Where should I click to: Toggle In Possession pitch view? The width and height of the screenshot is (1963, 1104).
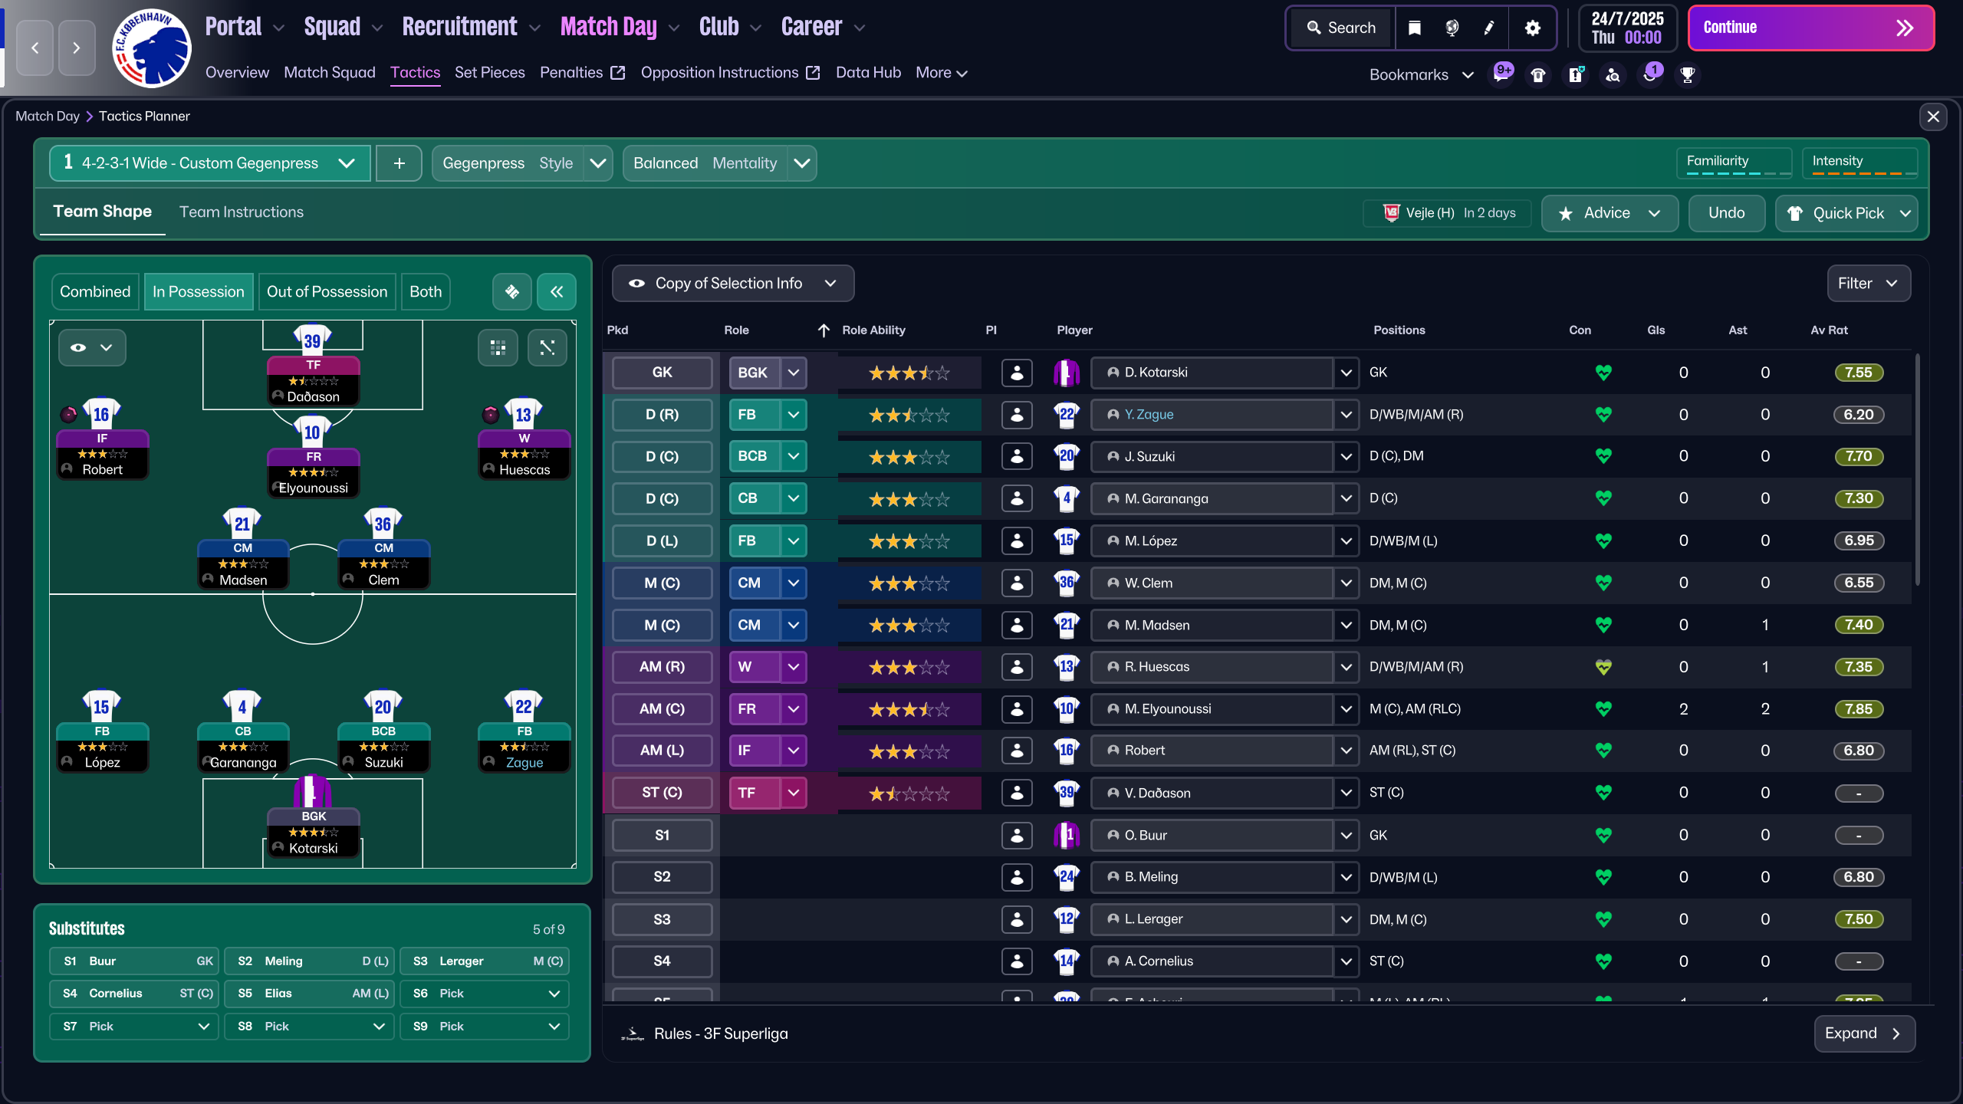tap(198, 292)
